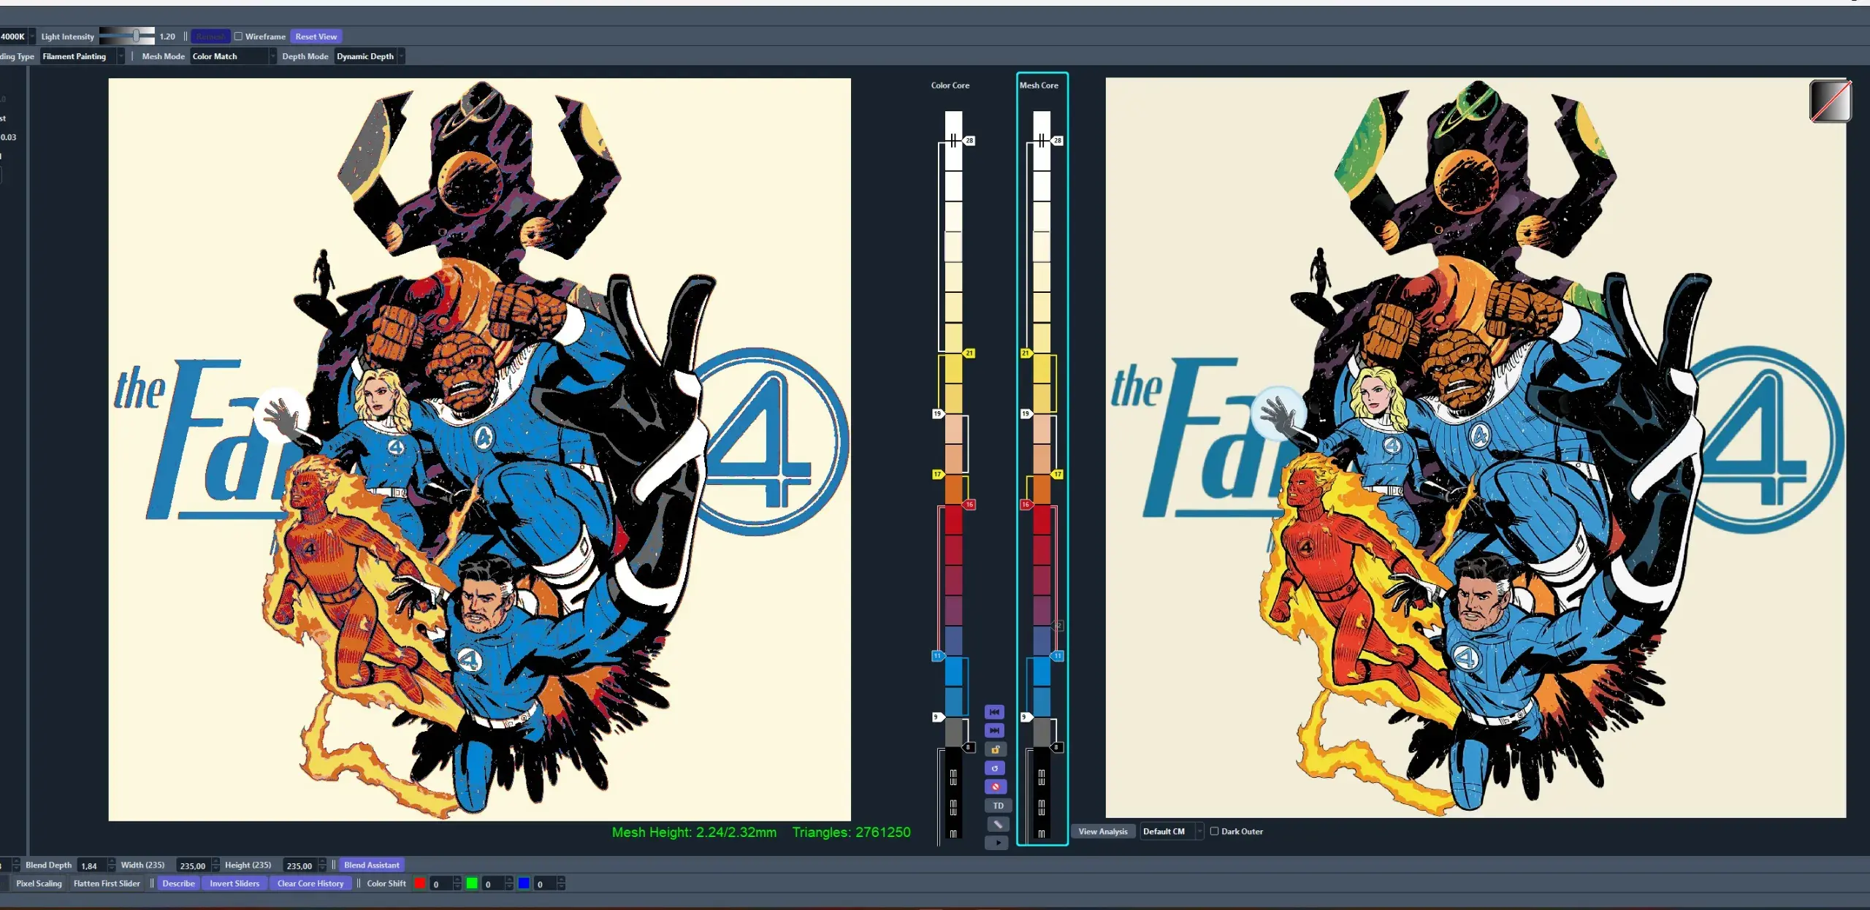Click the red prohibition sign icon
The image size is (1870, 910).
(x=995, y=787)
